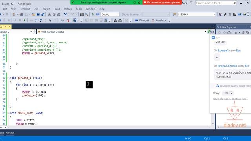Click the Col 2 status bar entry
This screenshot has width=251, height=141.
[207, 139]
